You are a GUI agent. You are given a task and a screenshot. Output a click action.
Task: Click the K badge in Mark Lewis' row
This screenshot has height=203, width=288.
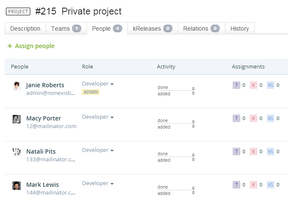(x=253, y=185)
